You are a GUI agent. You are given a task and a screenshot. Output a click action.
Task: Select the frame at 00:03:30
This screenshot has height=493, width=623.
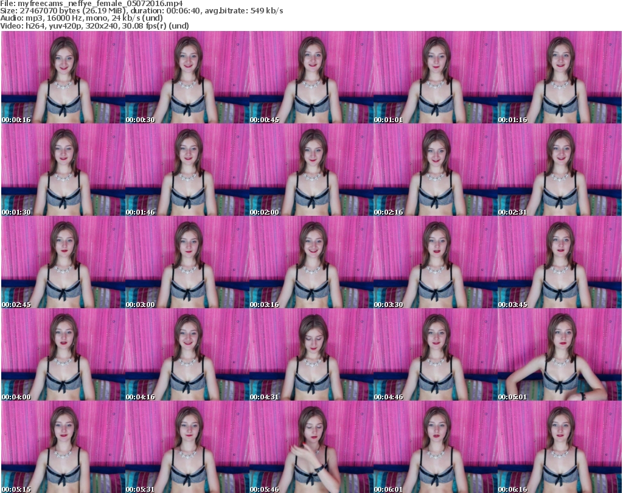click(436, 263)
